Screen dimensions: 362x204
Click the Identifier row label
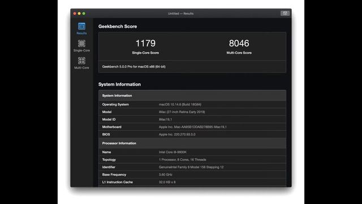[x=109, y=167]
